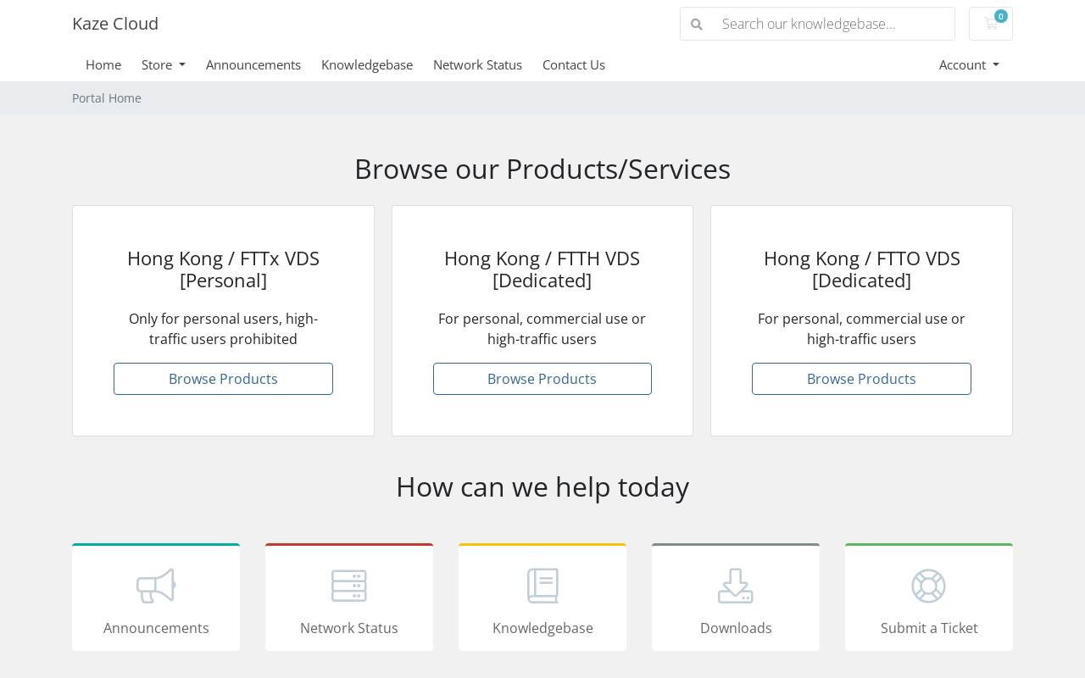Screen dimensions: 1085x678
Task: Click the Network Status server icon
Action: 349,586
